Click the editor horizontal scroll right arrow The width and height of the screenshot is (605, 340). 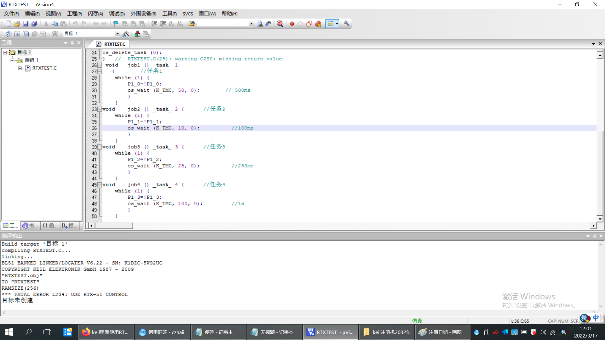coord(593,225)
